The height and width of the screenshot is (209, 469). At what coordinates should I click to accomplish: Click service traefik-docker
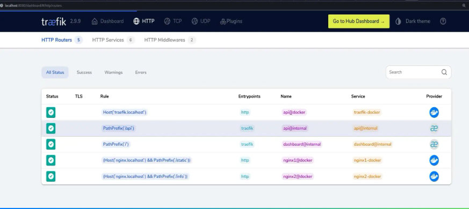[367, 112]
